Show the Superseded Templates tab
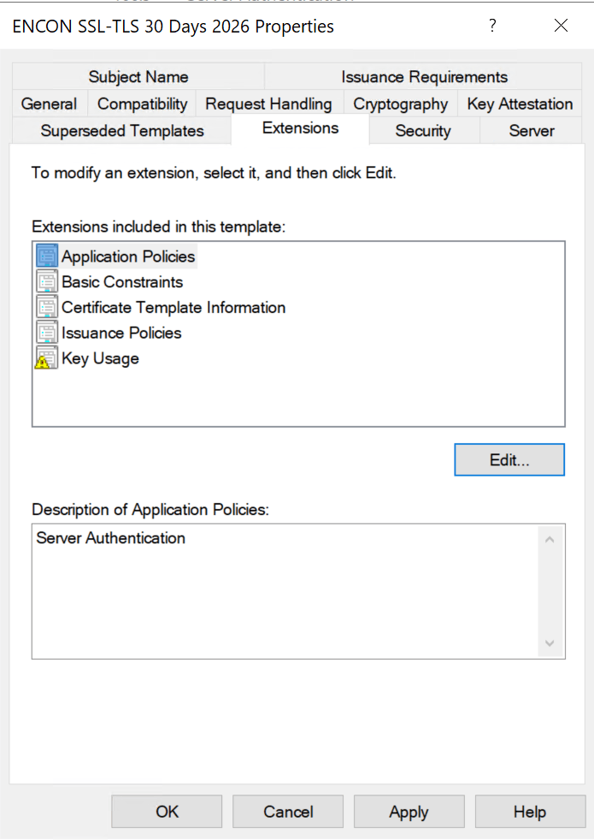 click(122, 131)
